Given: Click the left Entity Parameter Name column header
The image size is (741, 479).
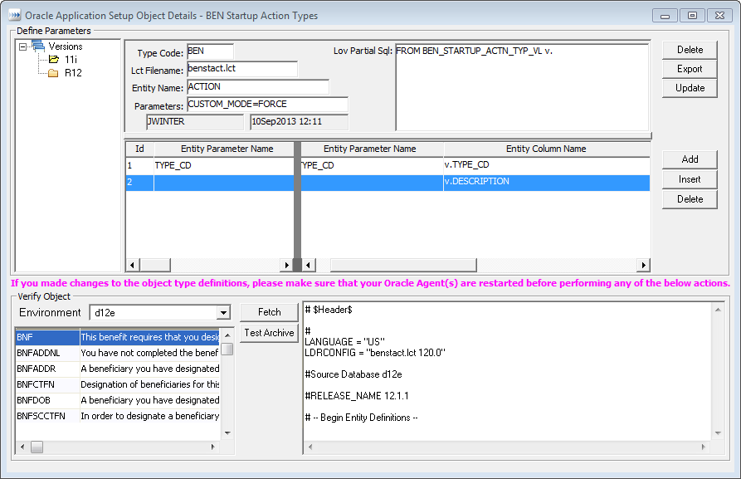Looking at the screenshot, I should click(x=224, y=149).
